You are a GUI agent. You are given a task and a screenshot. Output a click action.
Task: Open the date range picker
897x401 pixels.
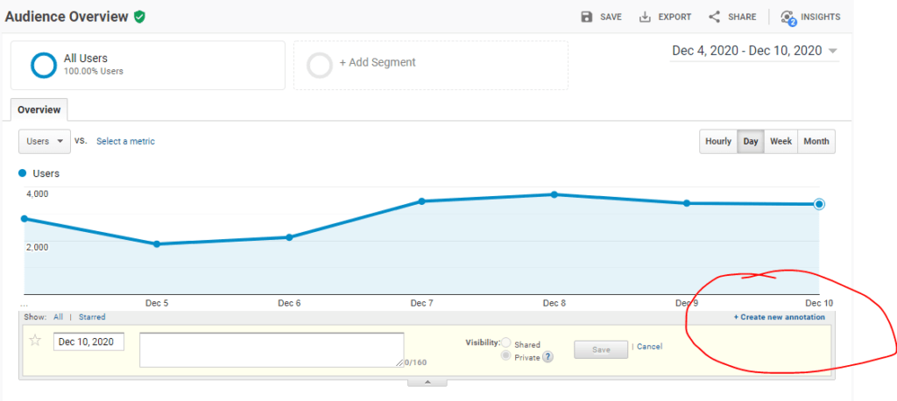[x=754, y=51]
